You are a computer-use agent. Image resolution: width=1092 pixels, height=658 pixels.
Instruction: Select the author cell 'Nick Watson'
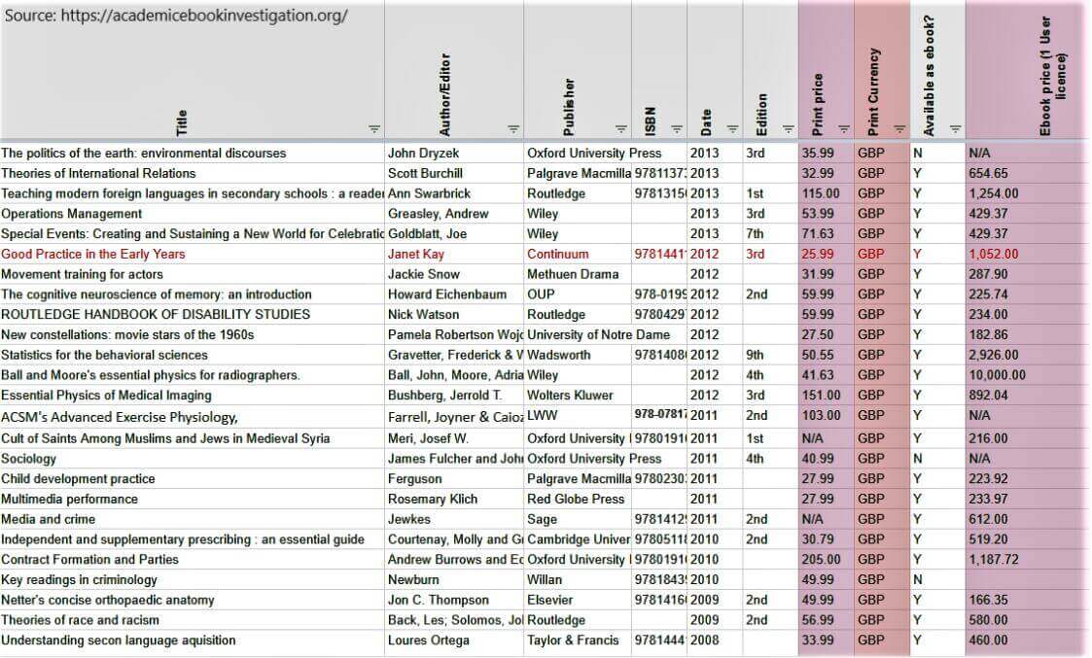[x=454, y=315]
